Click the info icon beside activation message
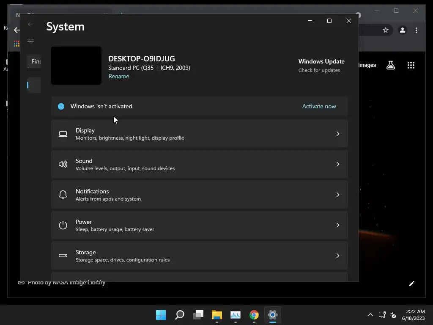Image resolution: width=433 pixels, height=325 pixels. pyautogui.click(x=61, y=106)
